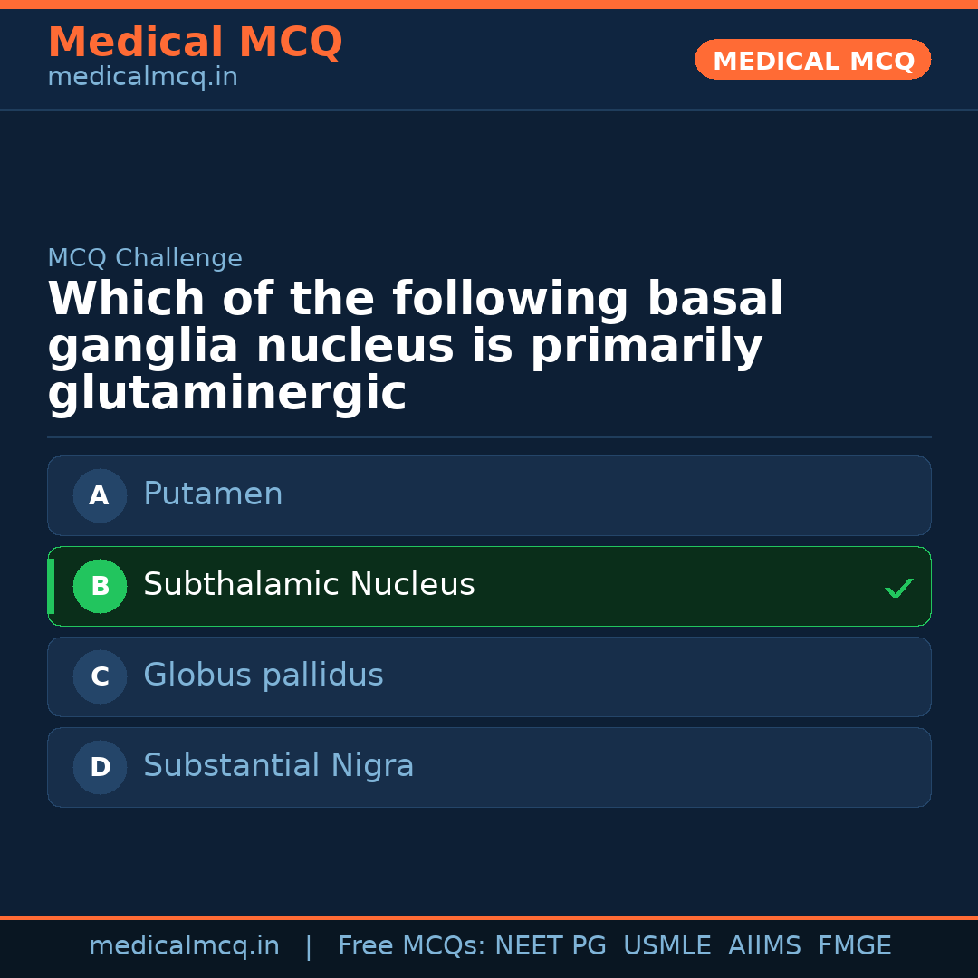The width and height of the screenshot is (978, 978).
Task: Click the circular A badge icon
Action: (x=100, y=495)
